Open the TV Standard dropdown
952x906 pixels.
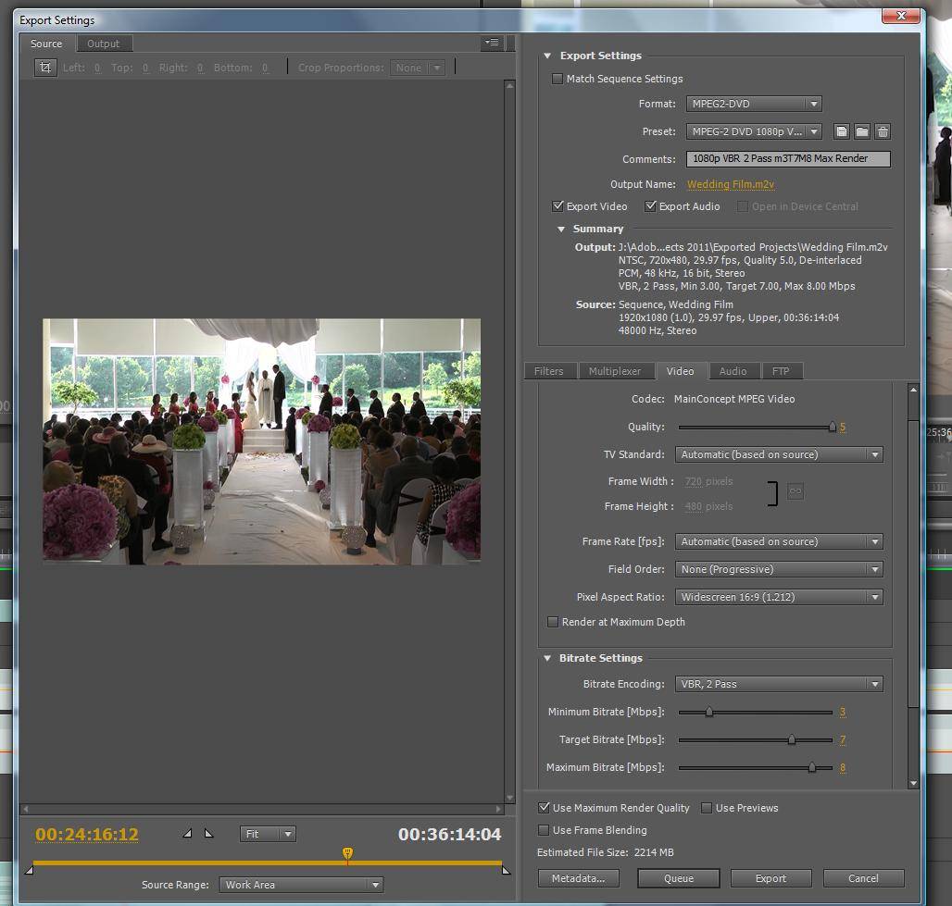tap(779, 454)
